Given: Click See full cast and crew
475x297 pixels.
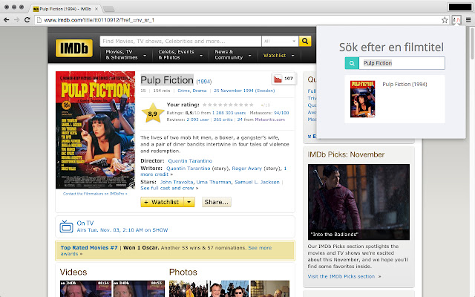Looking at the screenshot, I should [x=167, y=188].
